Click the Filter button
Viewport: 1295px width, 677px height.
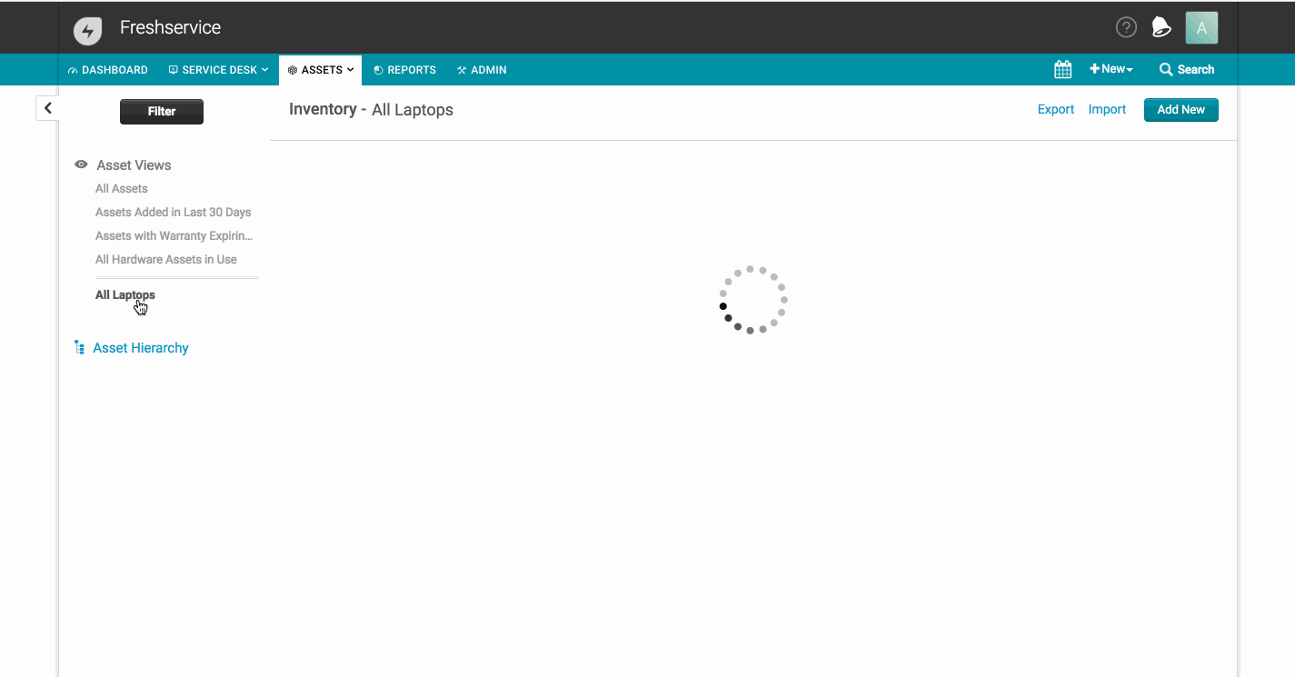point(162,112)
